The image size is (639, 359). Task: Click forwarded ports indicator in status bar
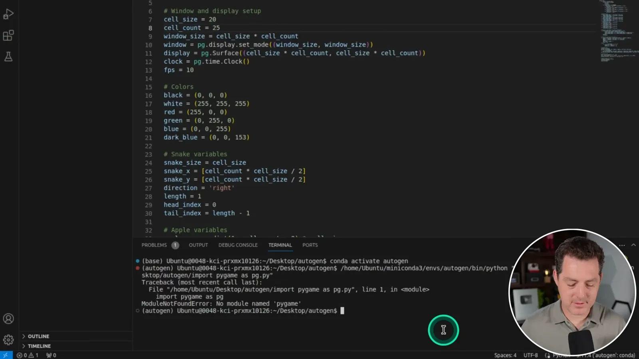51,355
